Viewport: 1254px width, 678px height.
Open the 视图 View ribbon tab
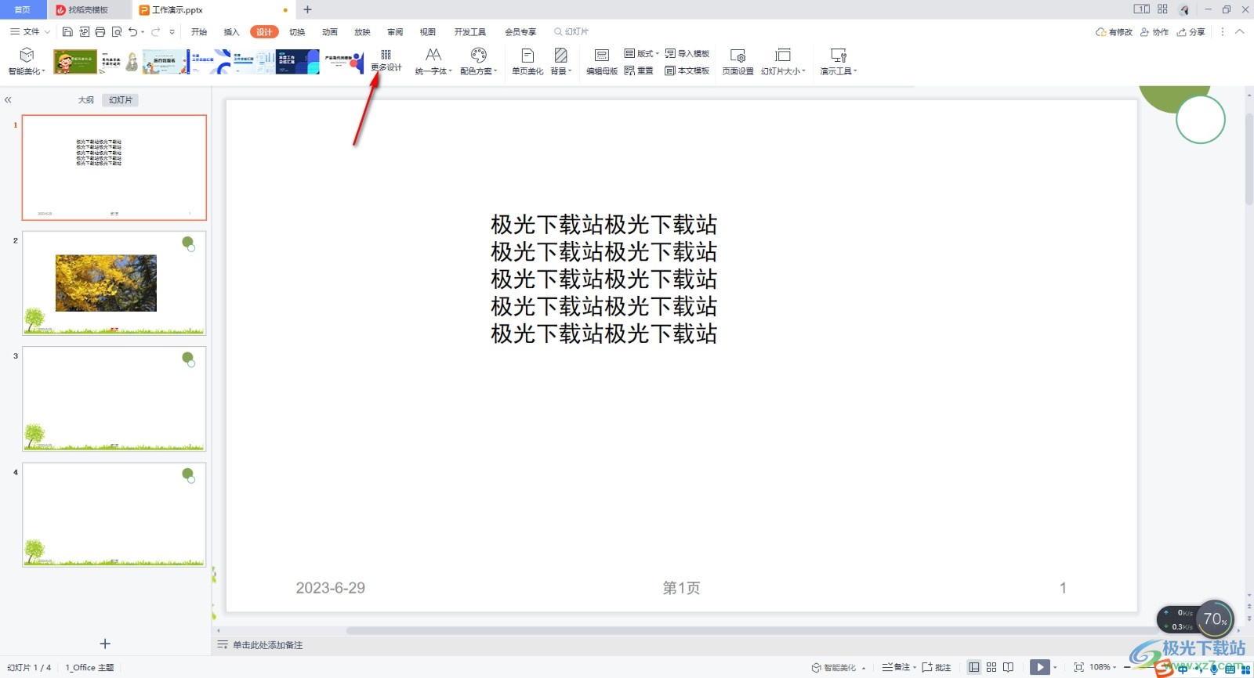427,32
